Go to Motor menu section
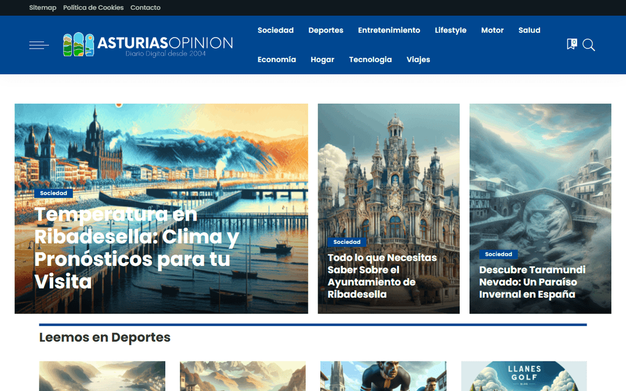The image size is (626, 391). [x=492, y=30]
